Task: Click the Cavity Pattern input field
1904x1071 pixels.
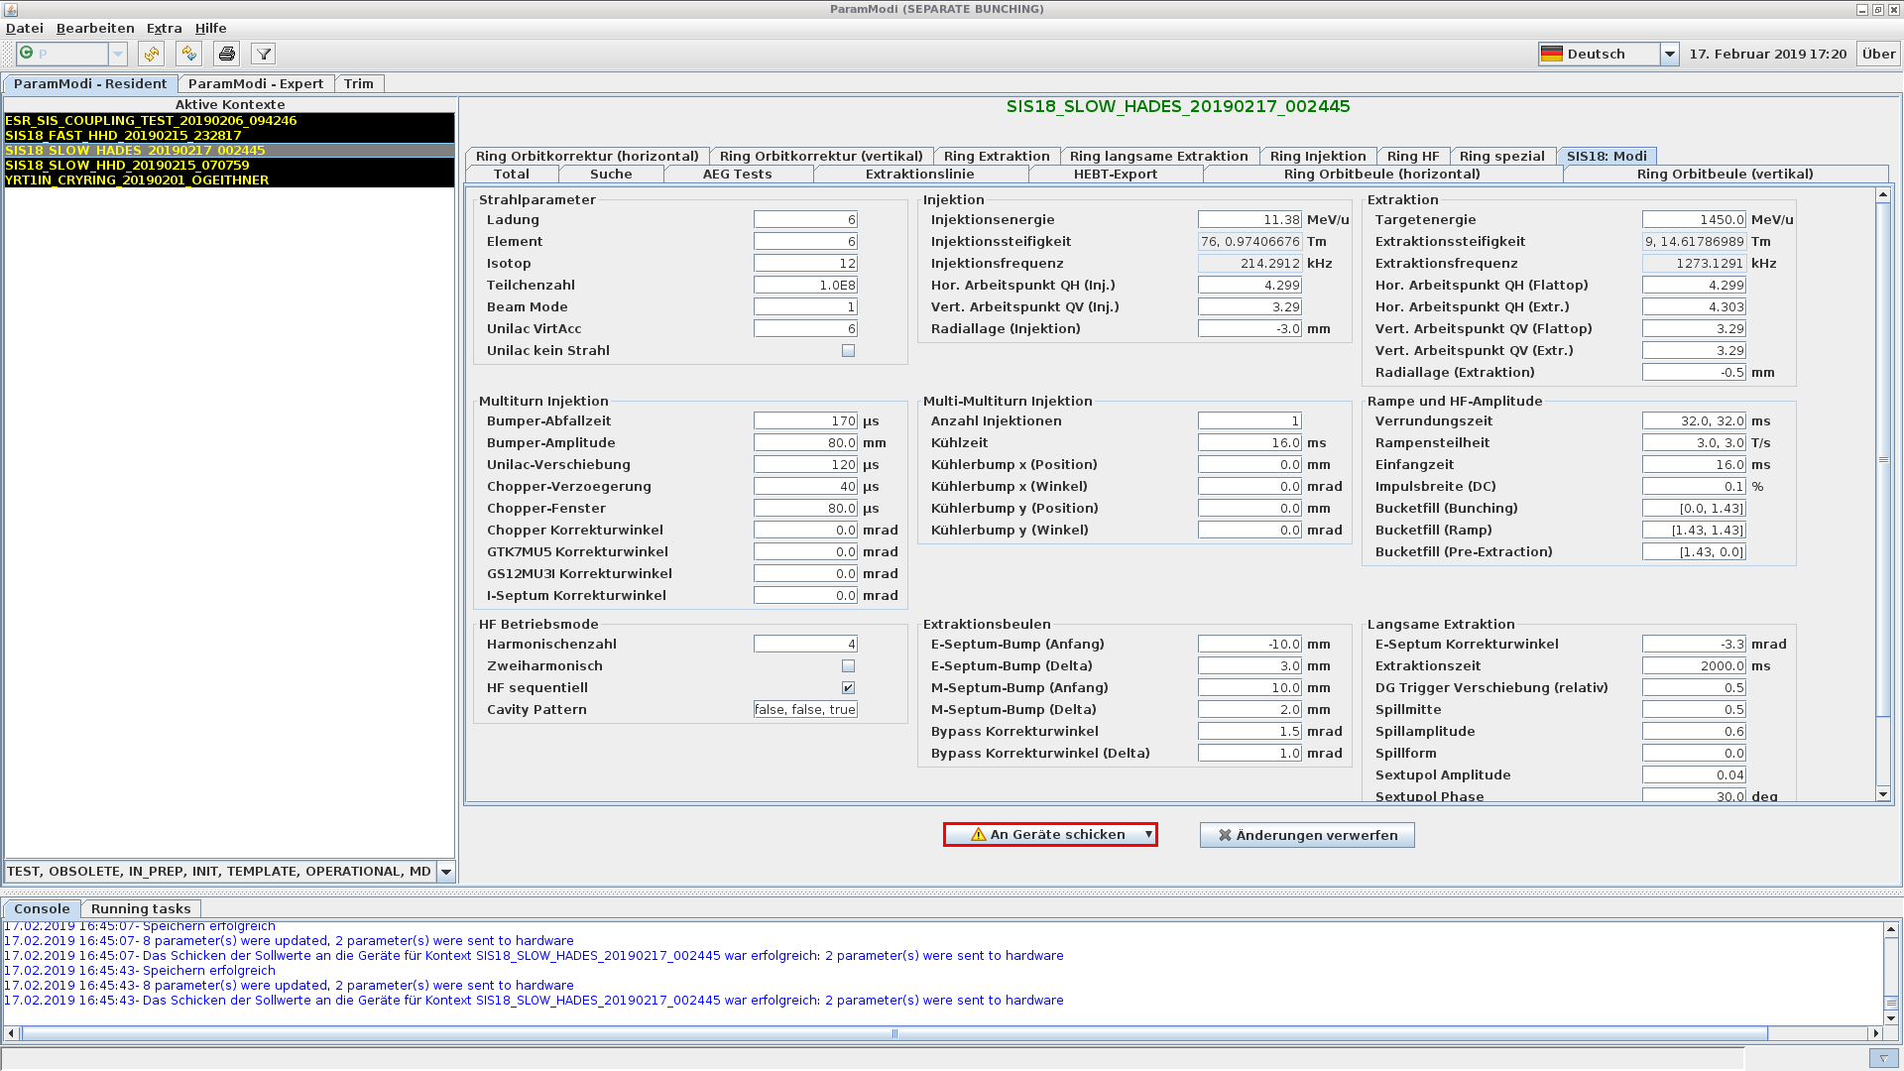Action: [x=805, y=710]
